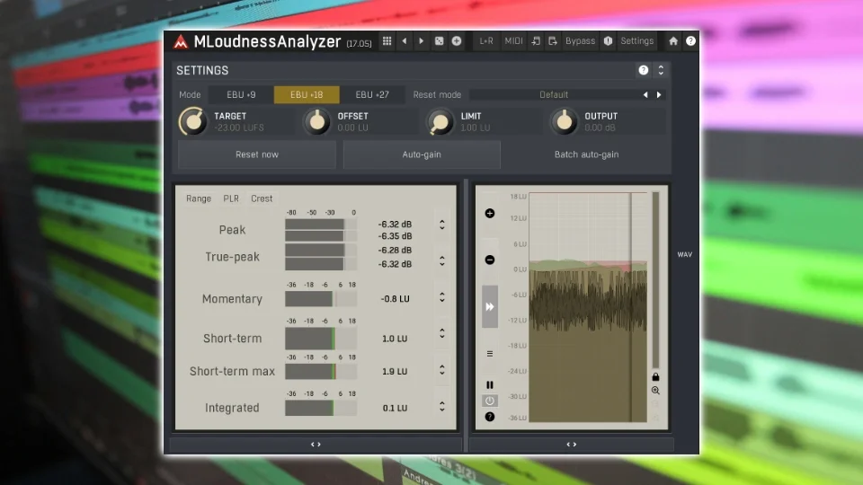The width and height of the screenshot is (863, 485).
Task: Click the 1.00 LU limit value
Action: (475, 128)
